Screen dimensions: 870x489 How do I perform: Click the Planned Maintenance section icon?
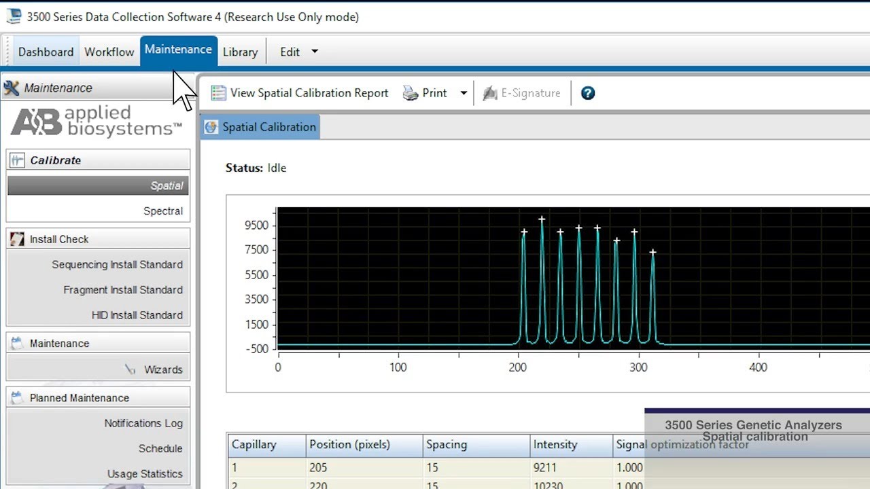[18, 398]
